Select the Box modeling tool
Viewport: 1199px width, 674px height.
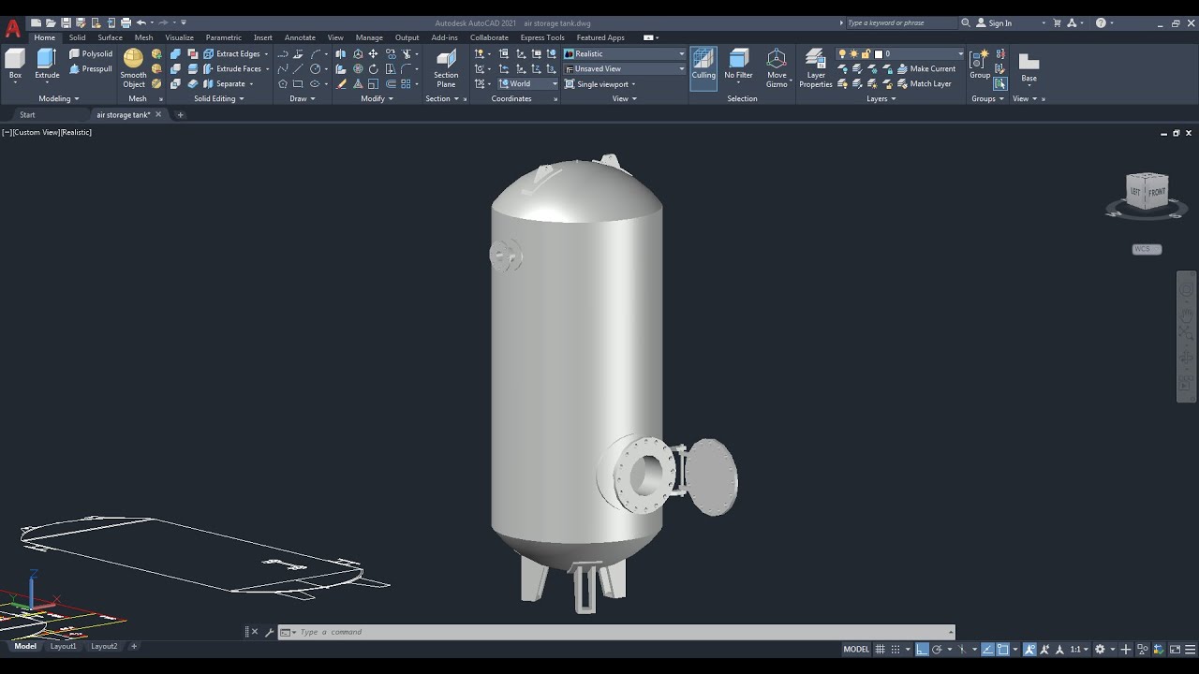15,66
